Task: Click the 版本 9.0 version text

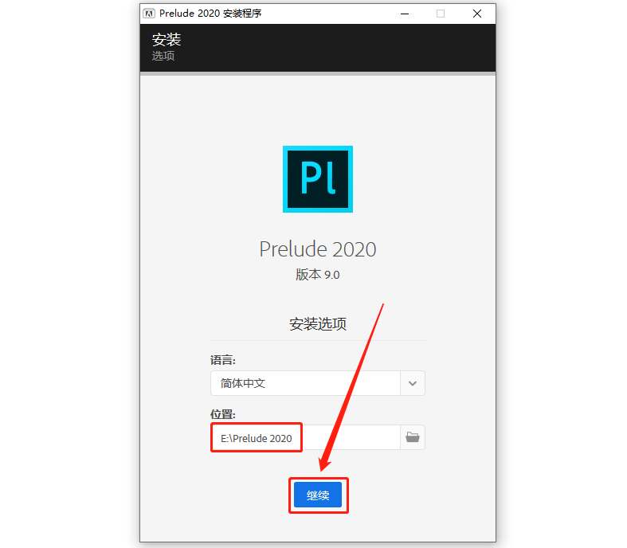Action: pyautogui.click(x=318, y=275)
